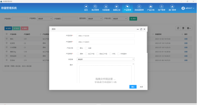Close the 添加 dialog with X
The height and width of the screenshot is (105, 197).
(144, 29)
